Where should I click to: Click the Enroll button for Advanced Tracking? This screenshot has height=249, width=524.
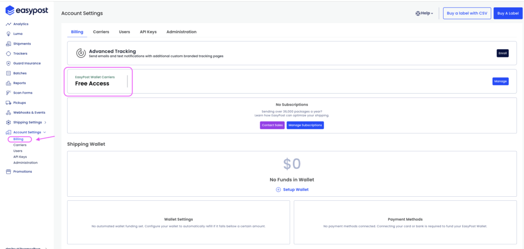pos(502,53)
